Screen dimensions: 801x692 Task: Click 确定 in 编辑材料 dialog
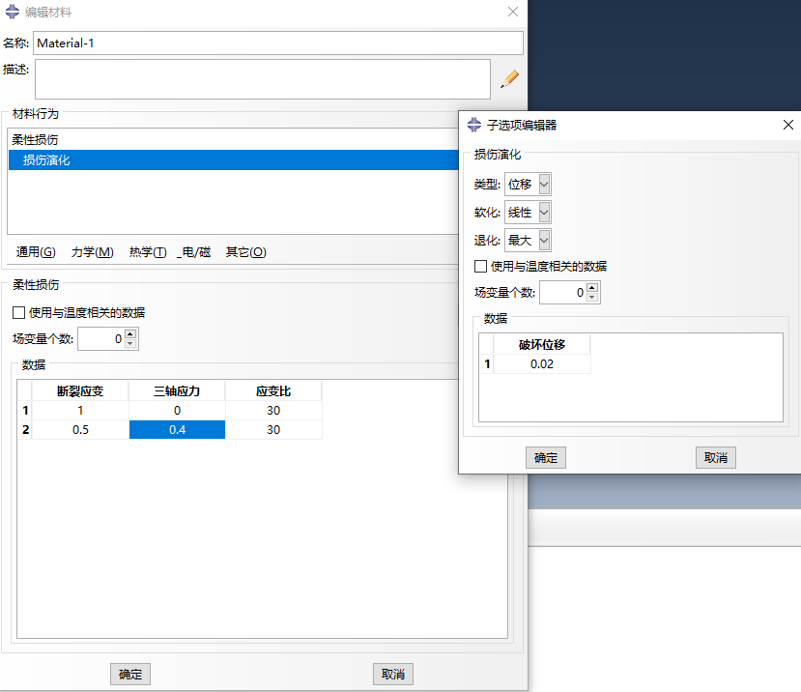pyautogui.click(x=130, y=674)
